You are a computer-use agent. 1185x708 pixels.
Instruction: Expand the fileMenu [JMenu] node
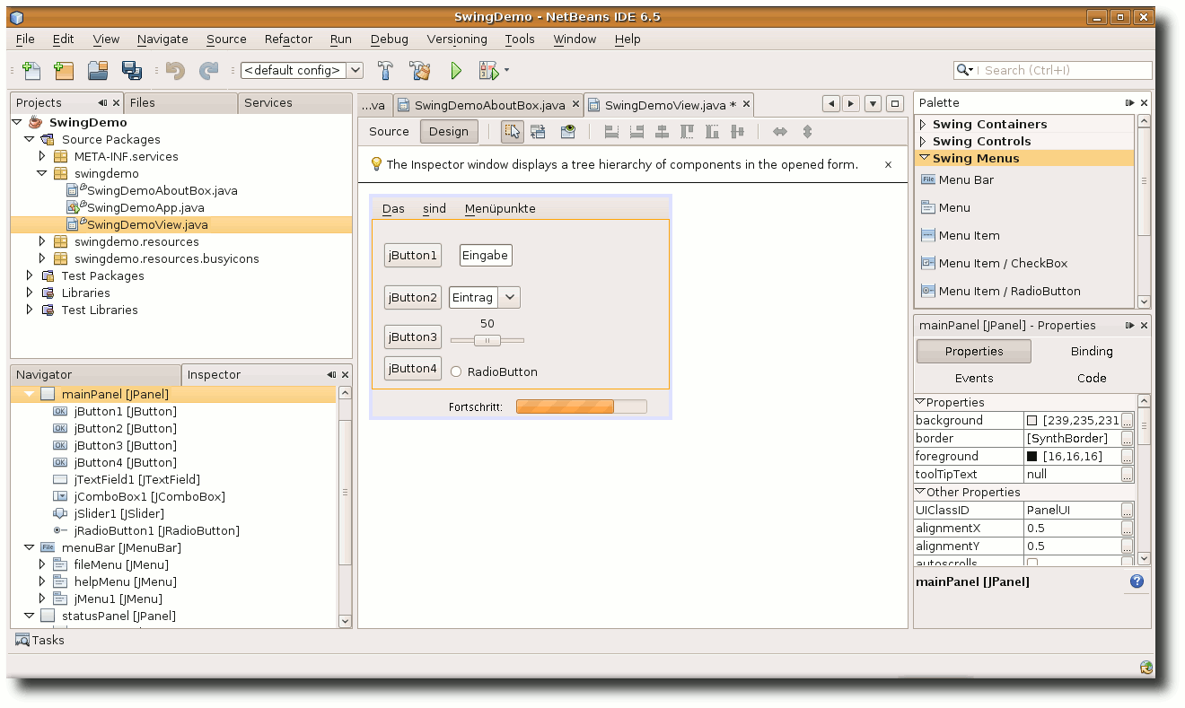pos(42,564)
